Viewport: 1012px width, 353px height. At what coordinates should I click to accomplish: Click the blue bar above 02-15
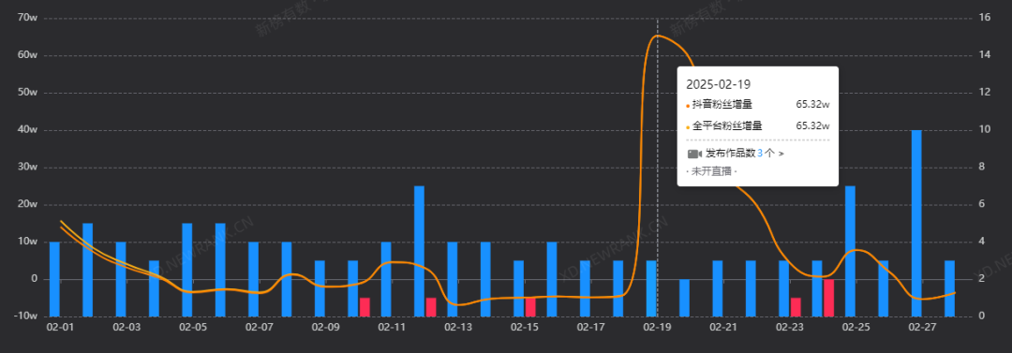pos(519,288)
